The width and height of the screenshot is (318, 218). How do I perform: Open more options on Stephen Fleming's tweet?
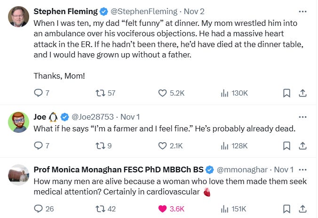[x=302, y=11]
